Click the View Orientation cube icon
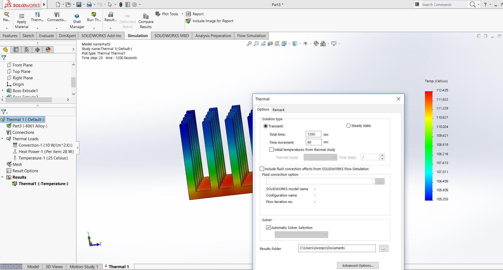Screen dimensions: 503x270 click(284, 44)
